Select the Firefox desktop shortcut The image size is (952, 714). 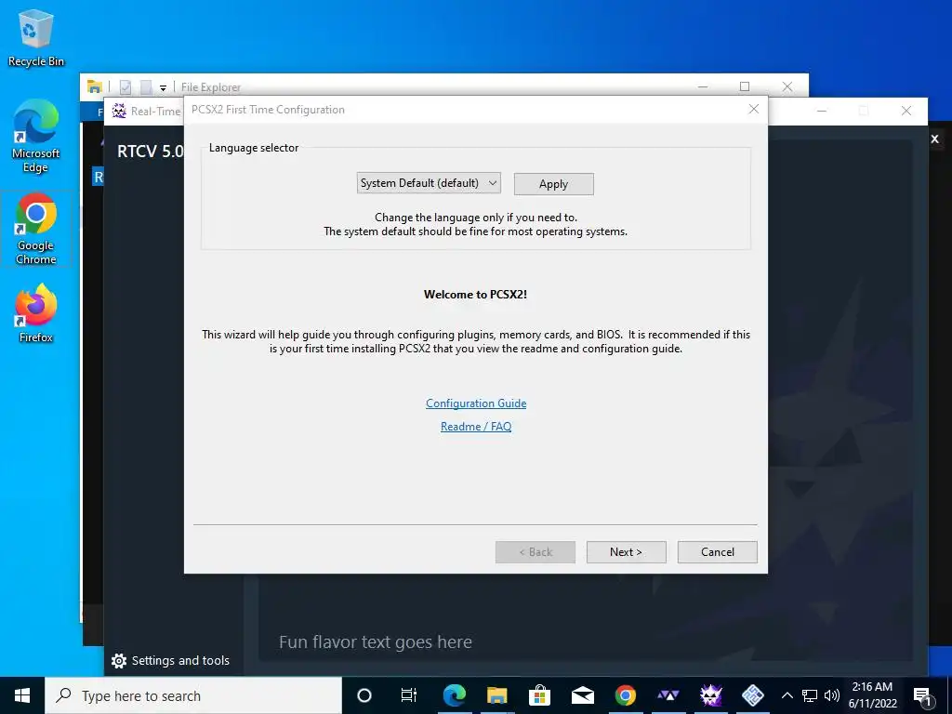(36, 314)
